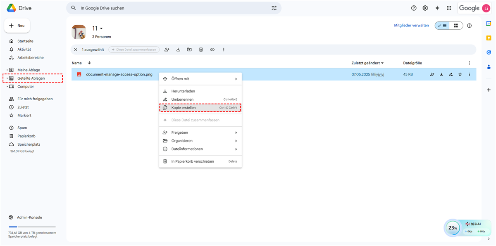Choose Herunterladen in context menu
Viewport: 496px width, 246px height.
tap(200, 91)
